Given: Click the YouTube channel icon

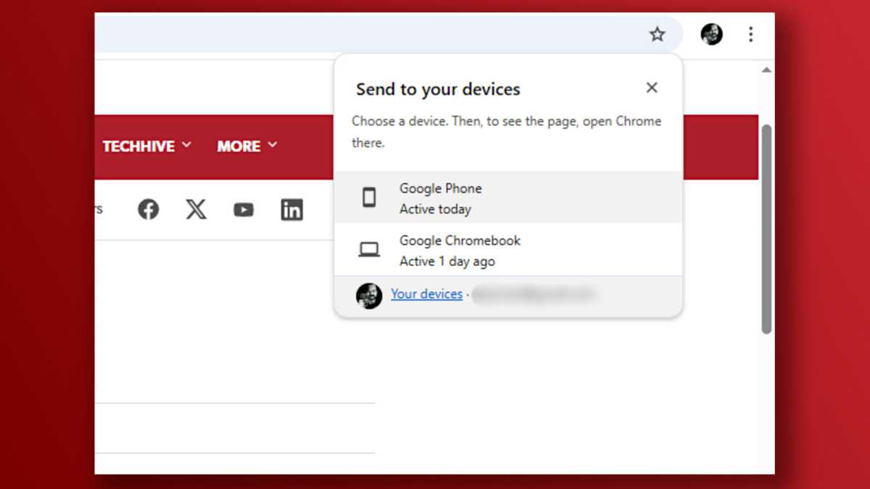Looking at the screenshot, I should click(x=244, y=209).
